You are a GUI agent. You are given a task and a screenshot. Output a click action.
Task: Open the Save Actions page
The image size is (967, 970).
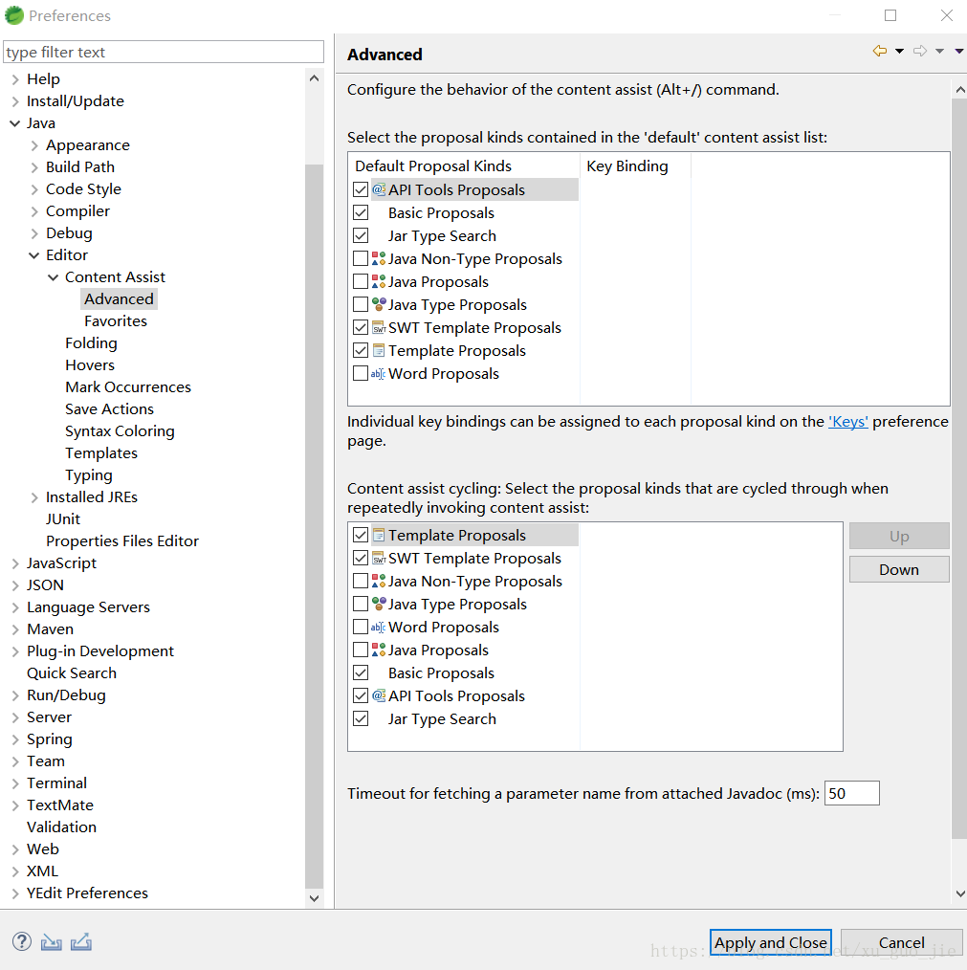pos(109,408)
